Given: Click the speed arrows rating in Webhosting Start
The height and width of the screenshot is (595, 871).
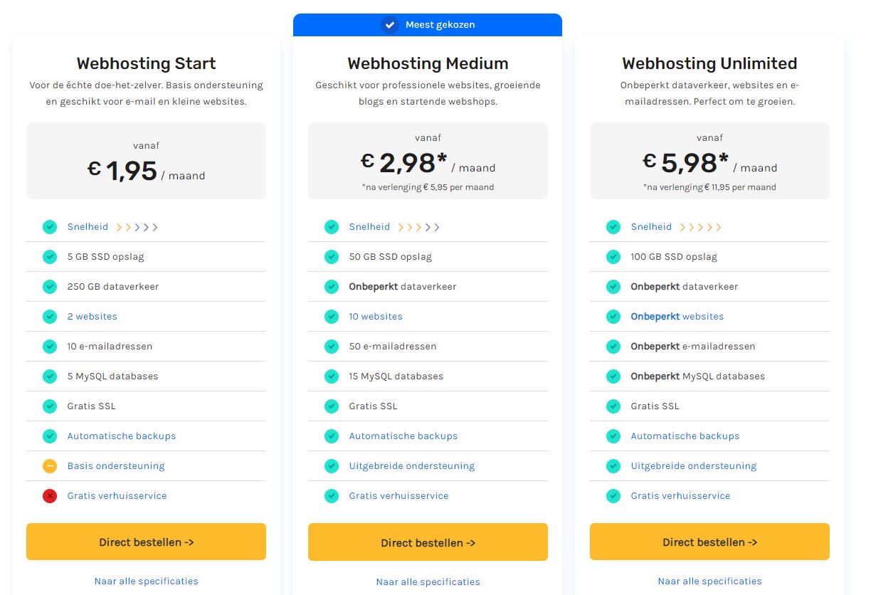Looking at the screenshot, I should (137, 228).
